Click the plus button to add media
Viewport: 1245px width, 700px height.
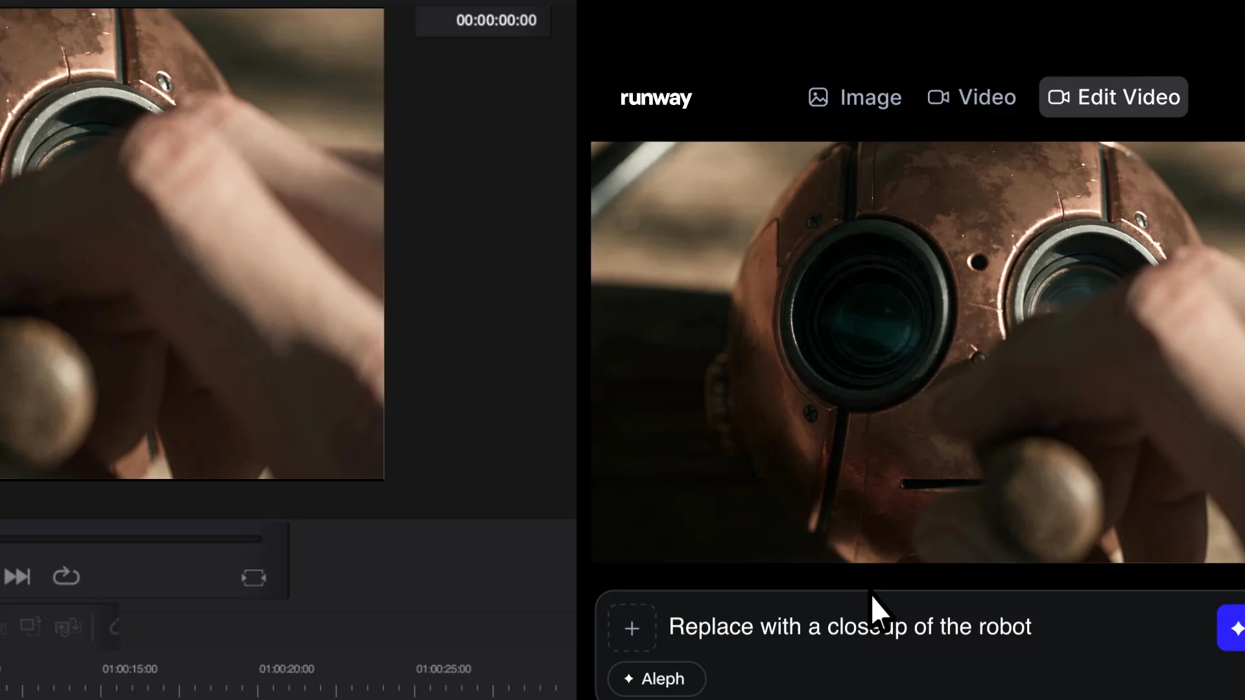632,627
